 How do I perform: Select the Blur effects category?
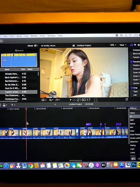132,127
